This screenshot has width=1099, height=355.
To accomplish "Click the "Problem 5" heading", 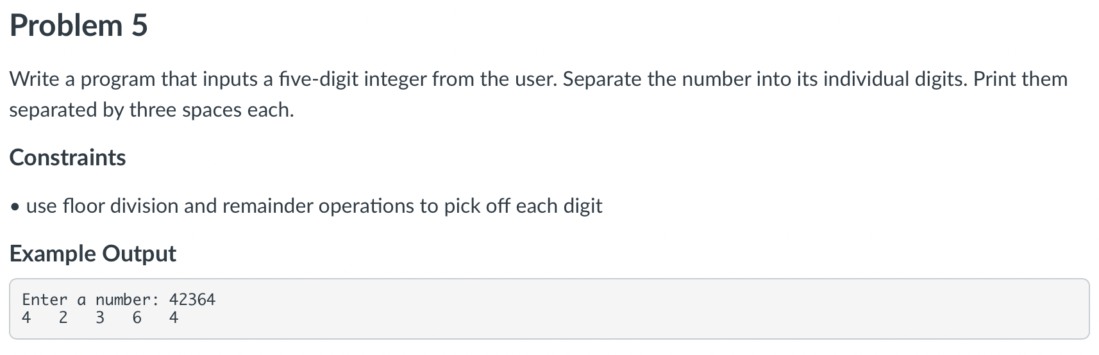I will (x=78, y=26).
